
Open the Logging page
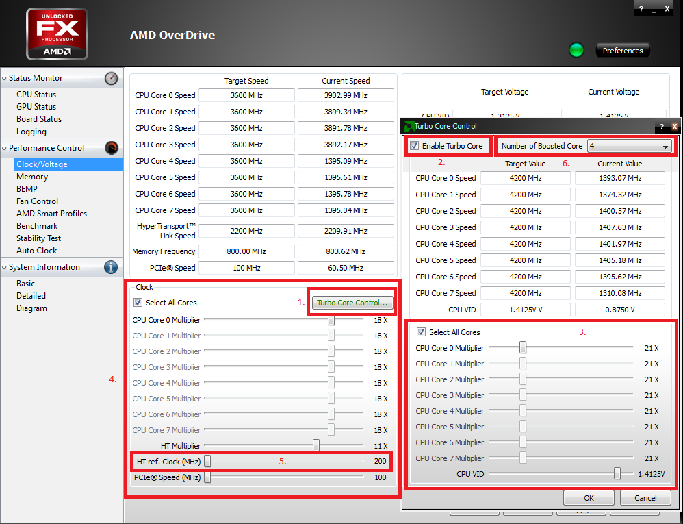(31, 132)
